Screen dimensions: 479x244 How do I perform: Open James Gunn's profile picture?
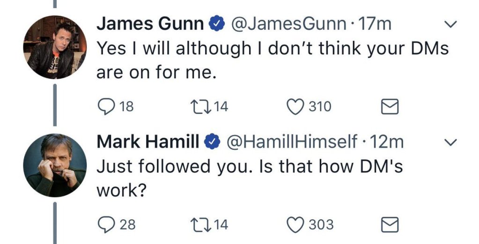[55, 47]
